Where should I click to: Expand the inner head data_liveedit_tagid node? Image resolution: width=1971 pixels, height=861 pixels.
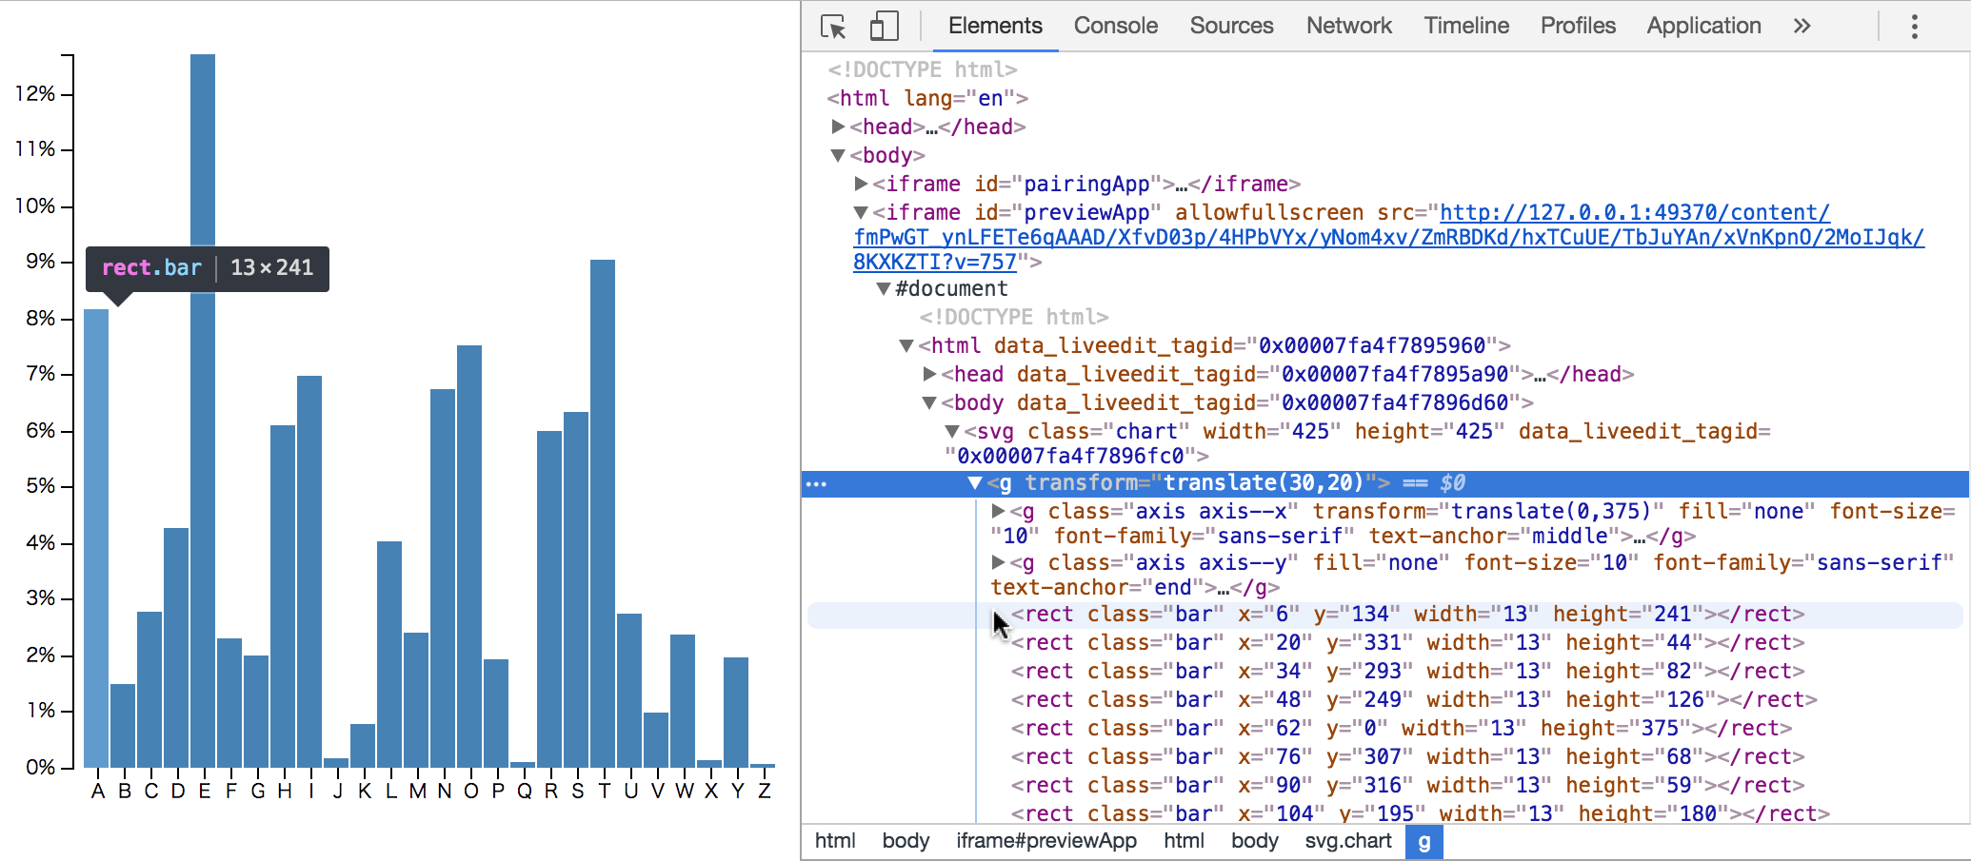[929, 374]
